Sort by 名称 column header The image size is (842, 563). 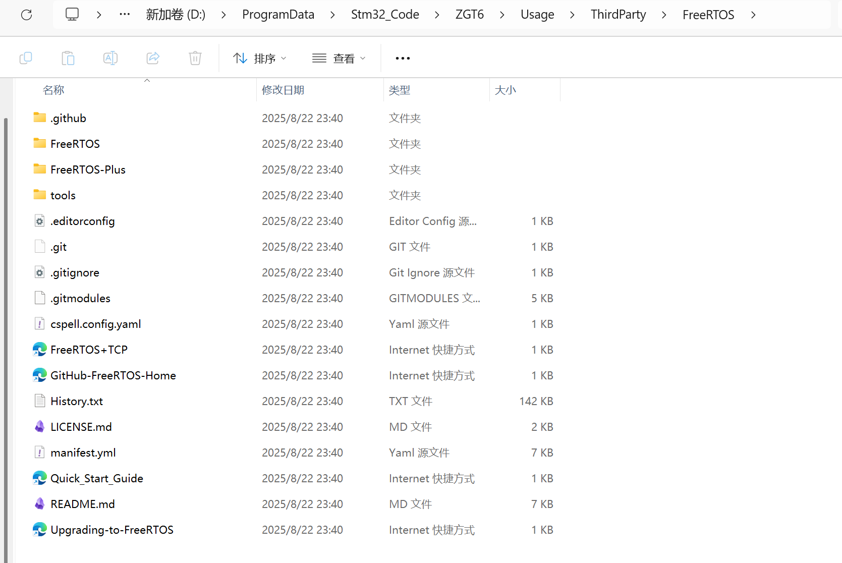click(x=53, y=90)
